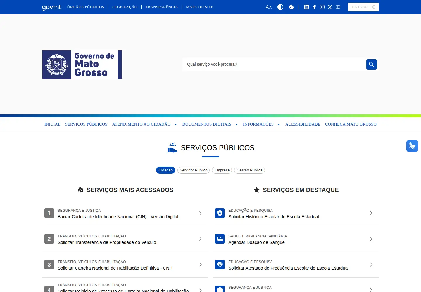Click the number 3 ranking badge
421x292 pixels.
coord(49,265)
